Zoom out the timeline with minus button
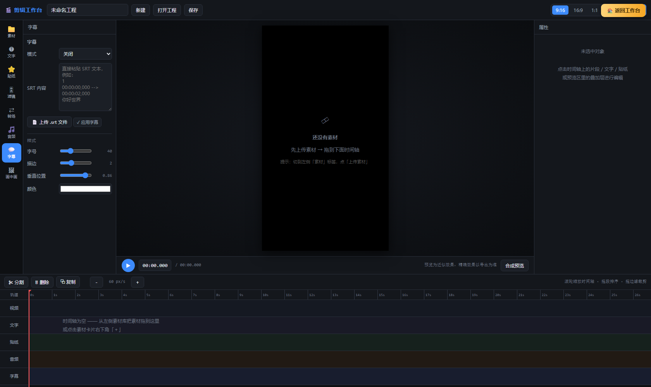Screen dimensions: 651x387 click(96, 282)
